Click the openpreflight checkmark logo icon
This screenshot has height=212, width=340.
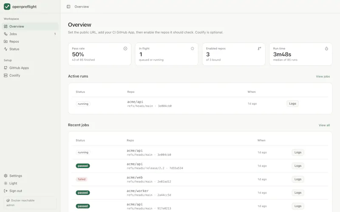pyautogui.click(x=7, y=6)
